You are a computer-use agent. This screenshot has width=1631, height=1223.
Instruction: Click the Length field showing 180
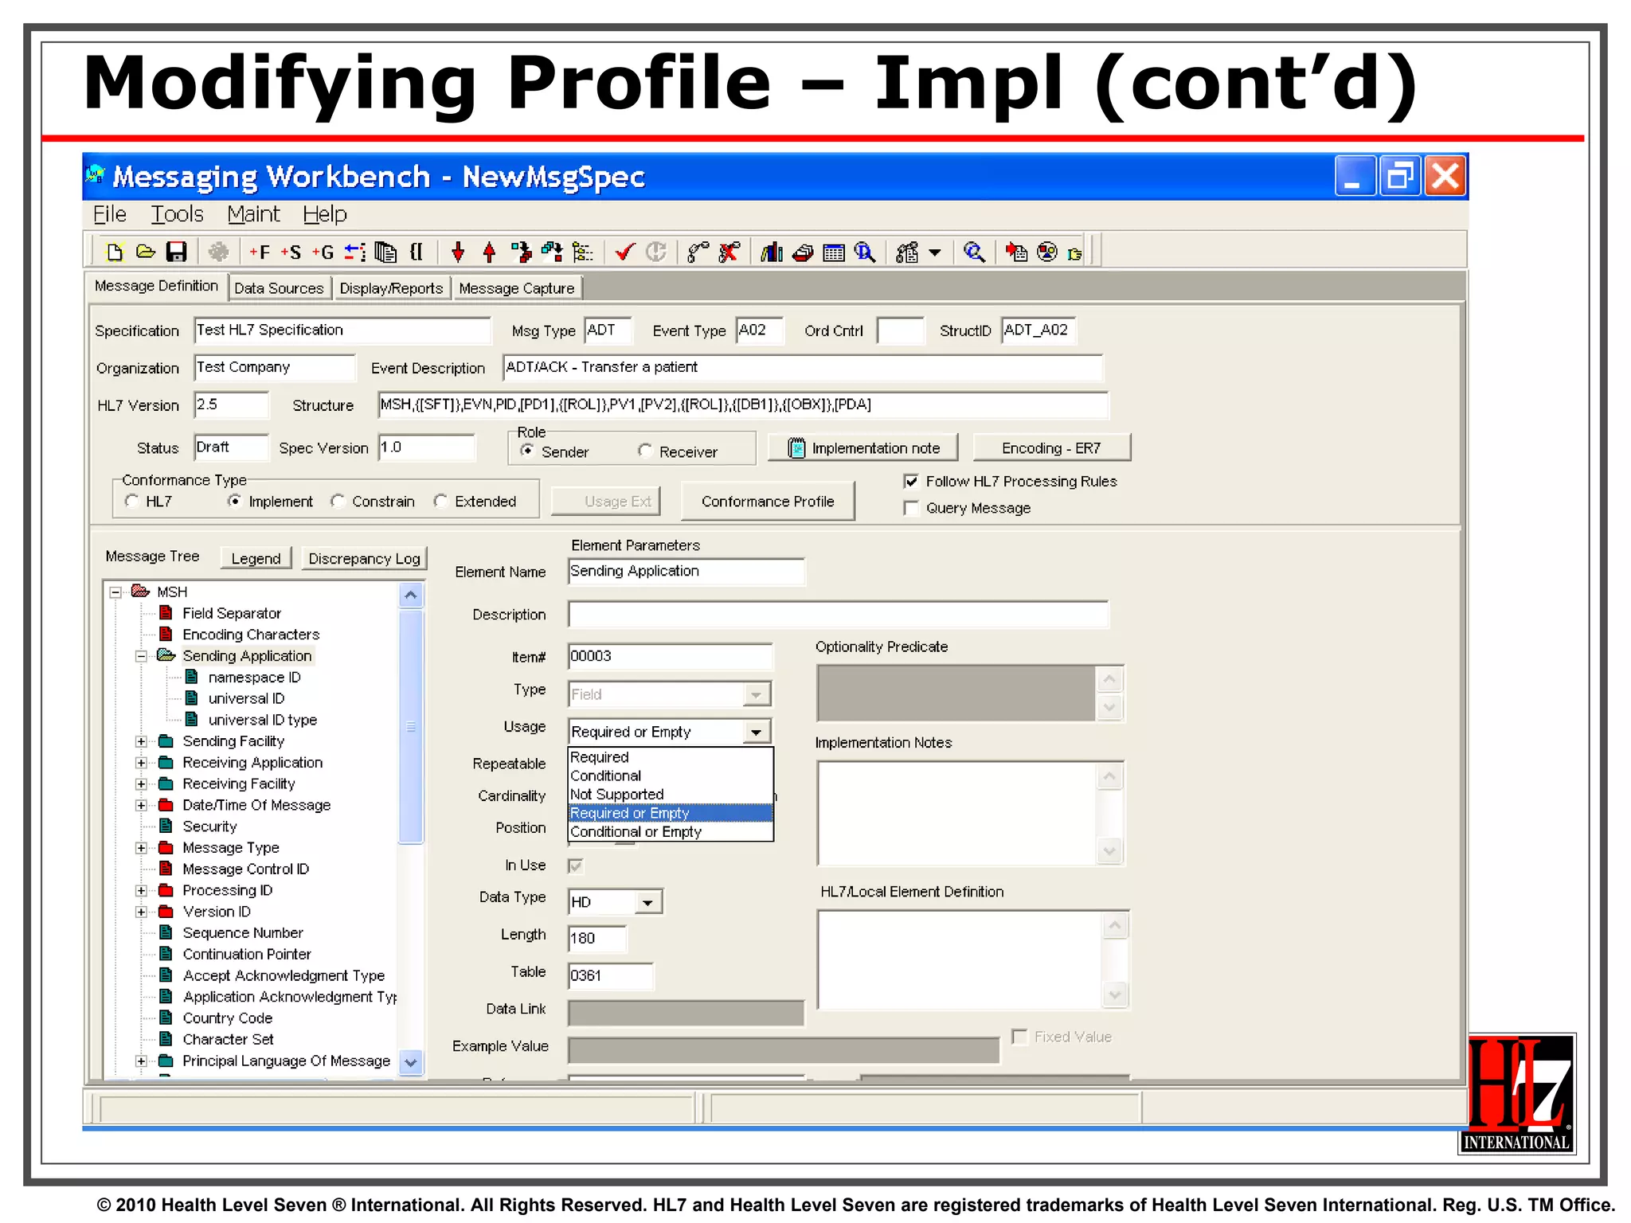coord(597,938)
